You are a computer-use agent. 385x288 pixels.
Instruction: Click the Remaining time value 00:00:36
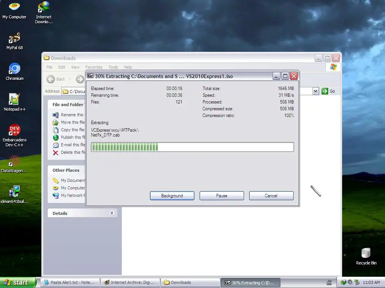click(x=174, y=95)
